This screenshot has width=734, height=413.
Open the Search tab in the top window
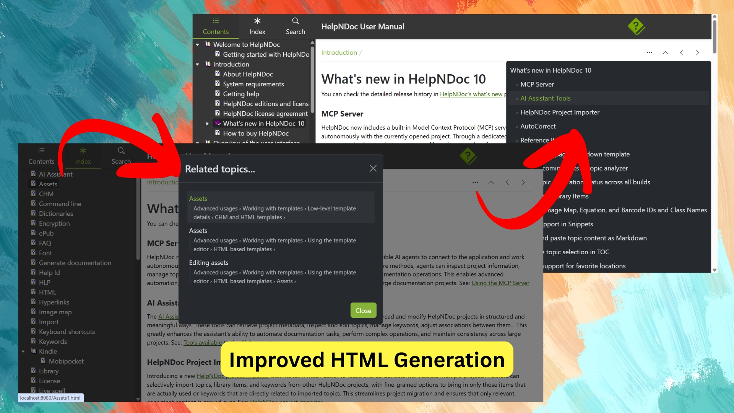pyautogui.click(x=296, y=26)
